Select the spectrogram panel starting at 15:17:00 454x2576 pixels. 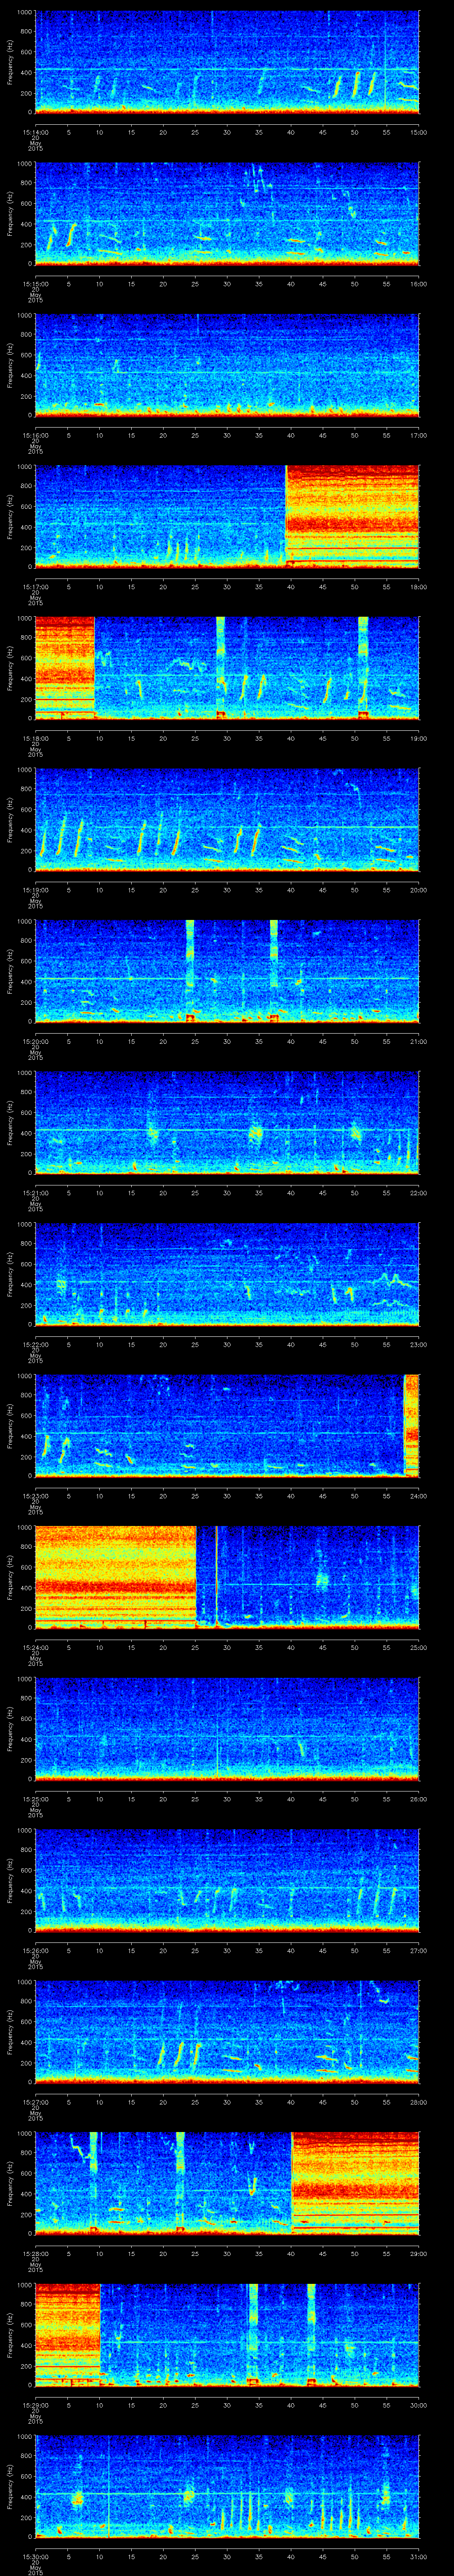[x=227, y=517]
